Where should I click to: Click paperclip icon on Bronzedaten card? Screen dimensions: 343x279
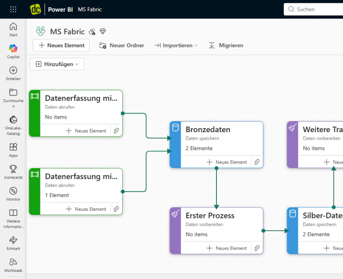[257, 162]
